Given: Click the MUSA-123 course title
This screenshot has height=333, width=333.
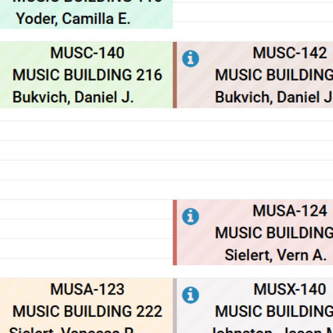Looking at the screenshot, I should (87, 289).
